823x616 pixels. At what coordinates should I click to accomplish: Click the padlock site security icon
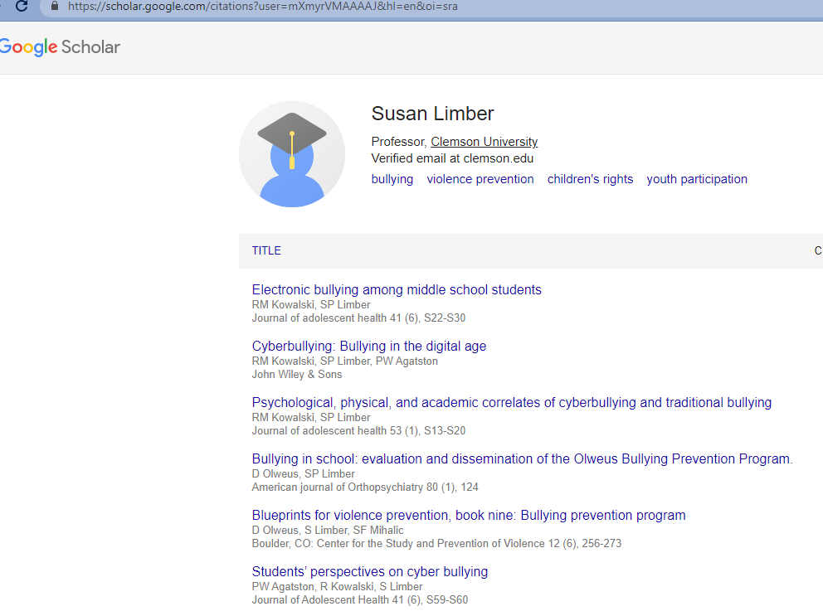pos(55,7)
